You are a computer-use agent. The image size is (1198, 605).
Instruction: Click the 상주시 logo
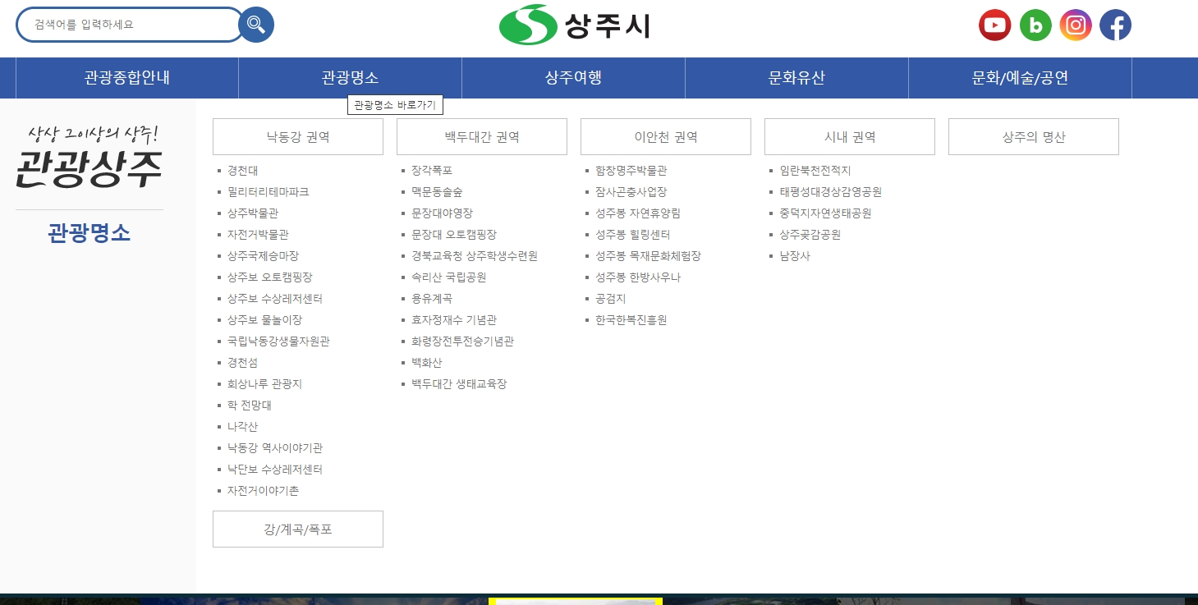(573, 25)
